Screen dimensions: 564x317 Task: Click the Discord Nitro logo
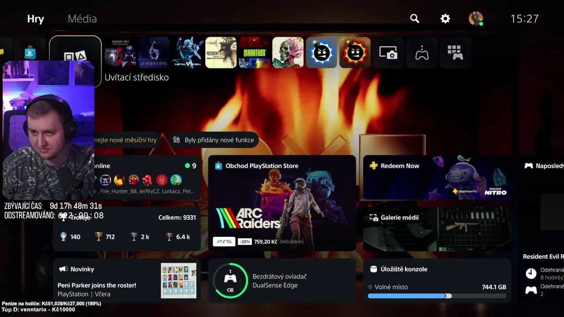click(x=495, y=191)
